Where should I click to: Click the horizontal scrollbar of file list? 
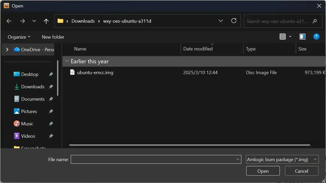click(190, 145)
